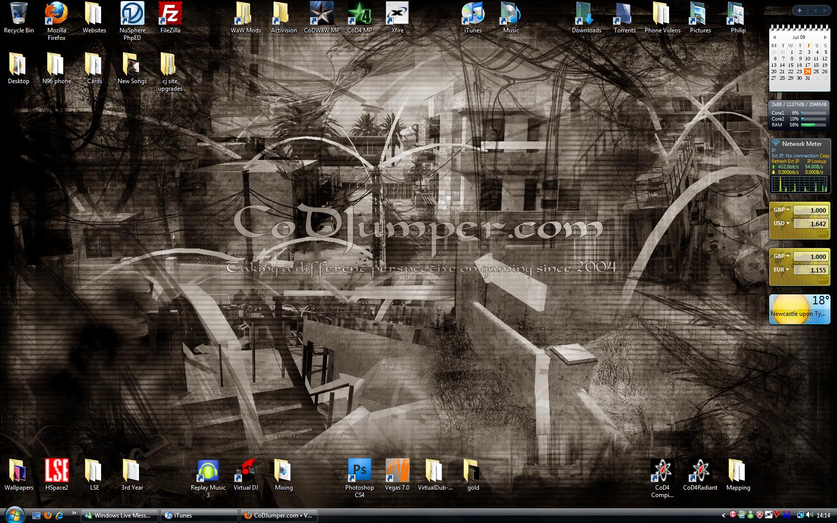Edit the 1.642 USD amount field
The width and height of the screenshot is (837, 523).
click(x=811, y=224)
